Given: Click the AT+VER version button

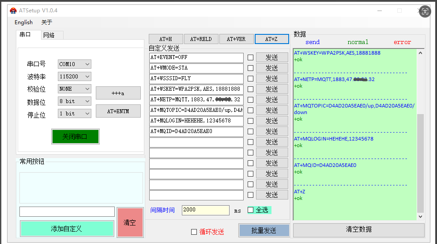Looking at the screenshot, I should [x=236, y=39].
